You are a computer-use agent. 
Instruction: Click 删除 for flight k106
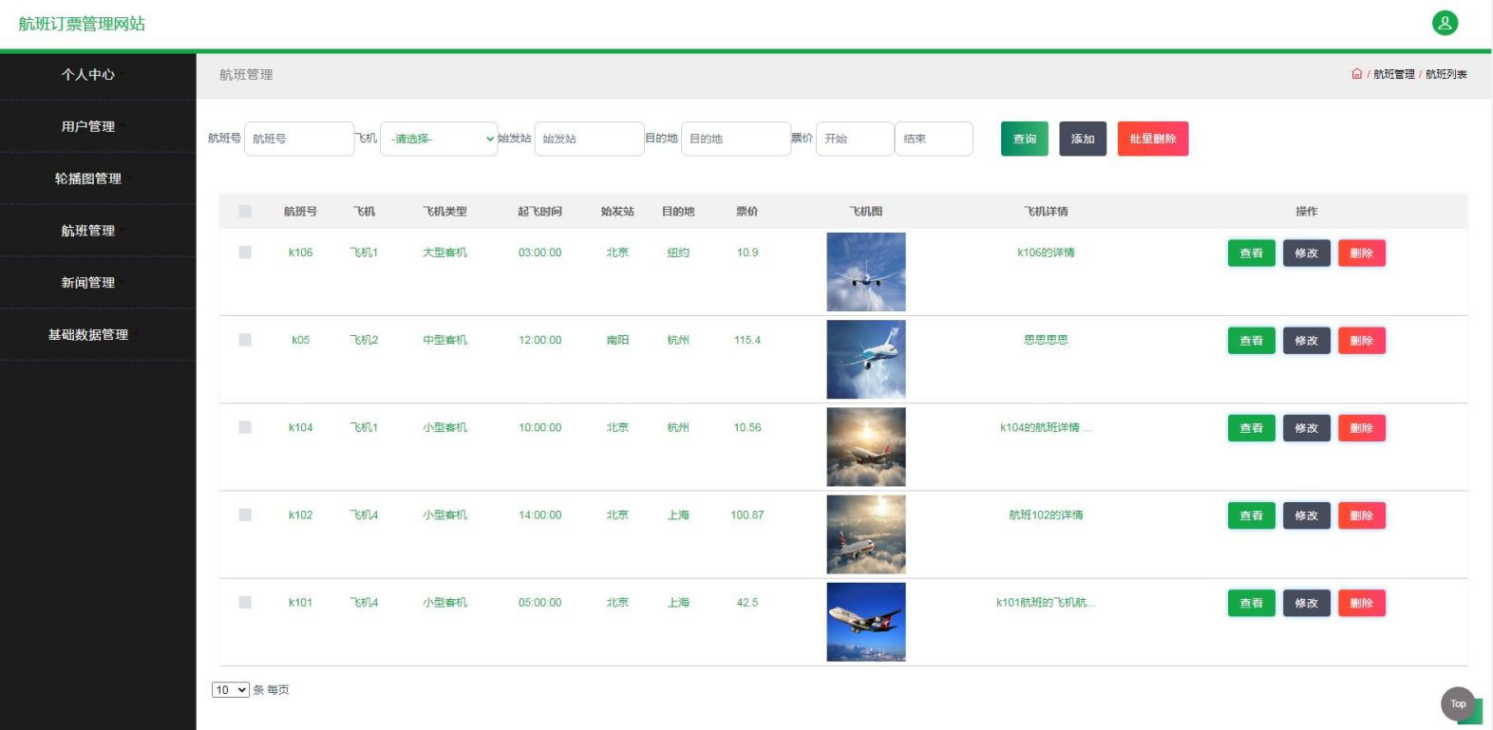[x=1361, y=253]
